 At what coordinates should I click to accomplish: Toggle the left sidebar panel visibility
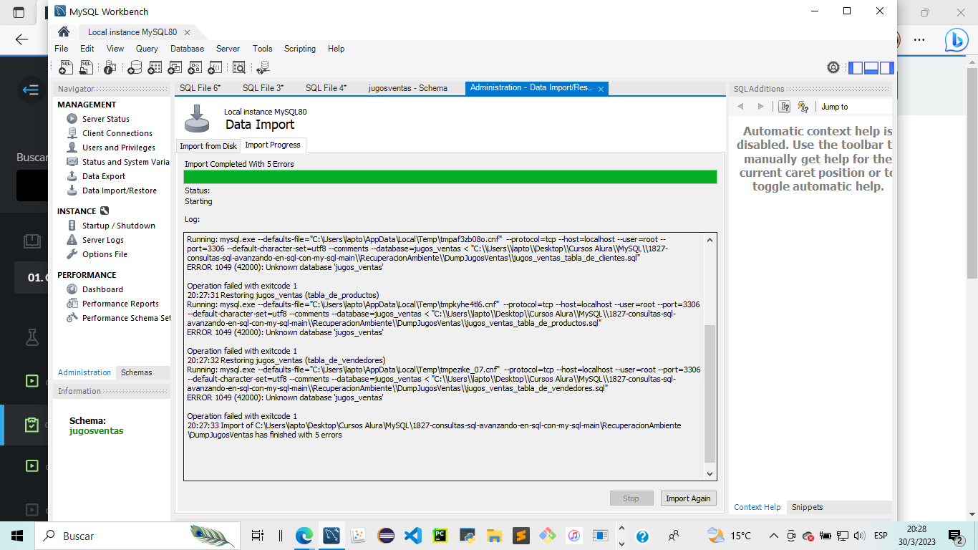tap(856, 68)
